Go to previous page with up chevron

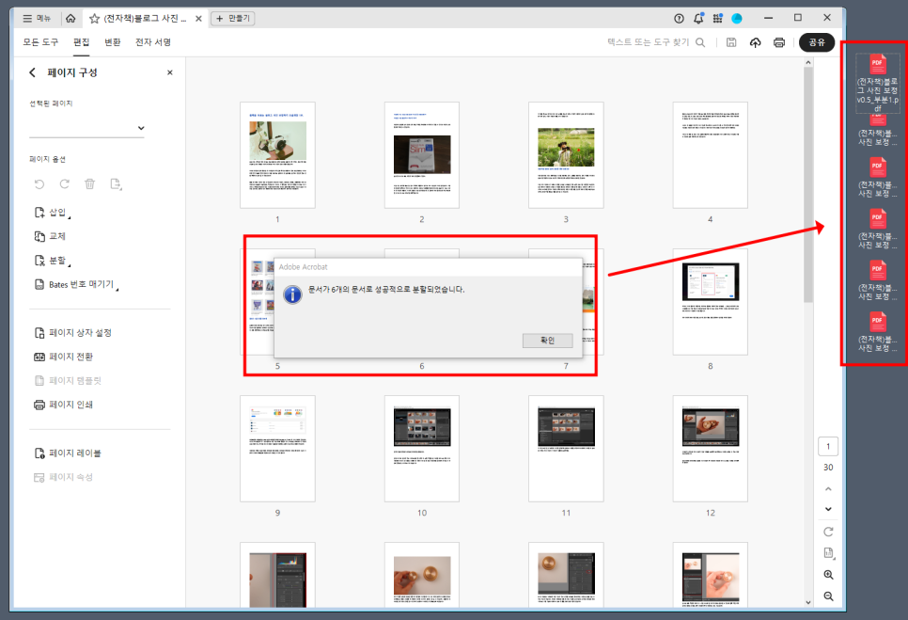pos(828,489)
